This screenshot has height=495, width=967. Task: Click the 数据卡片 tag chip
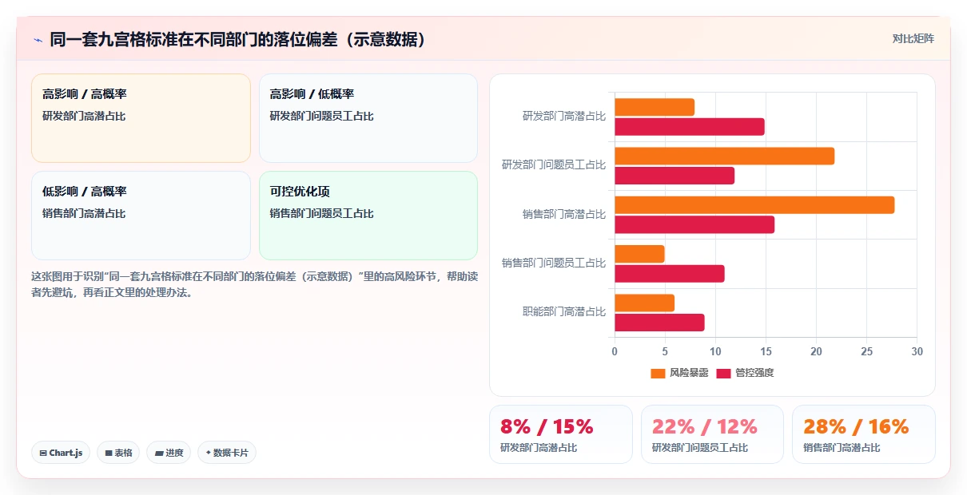[227, 453]
